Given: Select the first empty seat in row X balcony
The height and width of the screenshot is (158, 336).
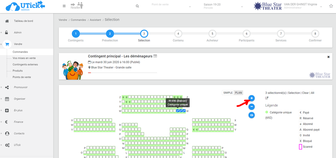Looking at the screenshot, I should pos(123,106).
